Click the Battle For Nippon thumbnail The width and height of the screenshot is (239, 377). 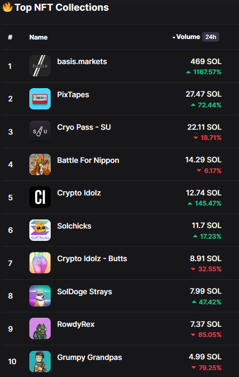(x=40, y=164)
